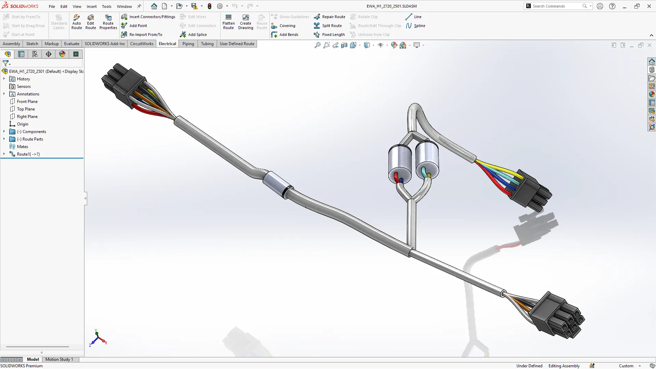656x369 pixels.
Task: Open the display style dropdown arrow
Action: pos(373,45)
